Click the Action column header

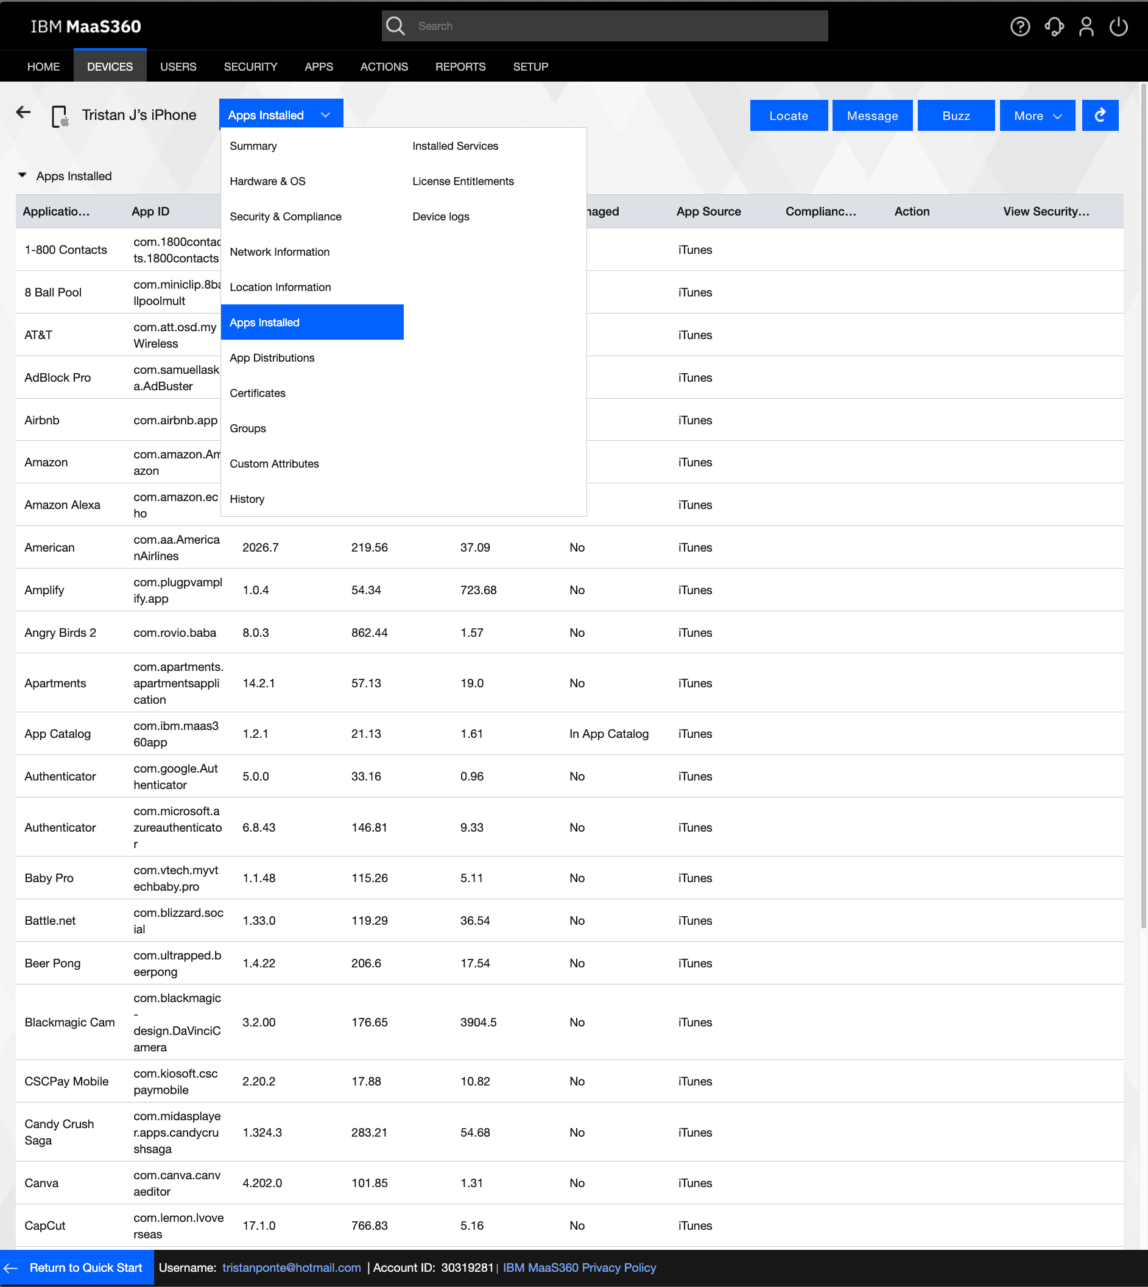pos(912,211)
